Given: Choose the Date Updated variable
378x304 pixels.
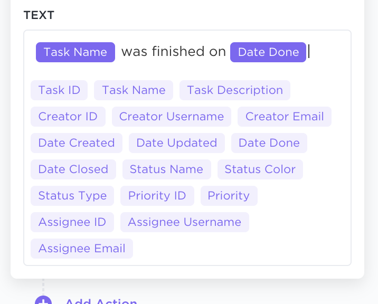Looking at the screenshot, I should pos(177,143).
